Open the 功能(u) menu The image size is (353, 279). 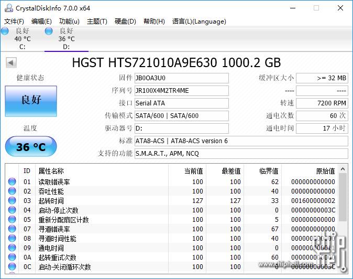tap(69, 22)
